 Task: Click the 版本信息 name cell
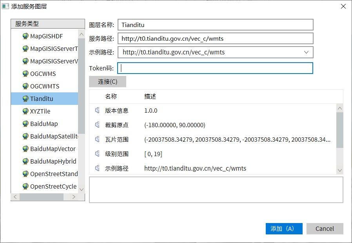pyautogui.click(x=117, y=110)
